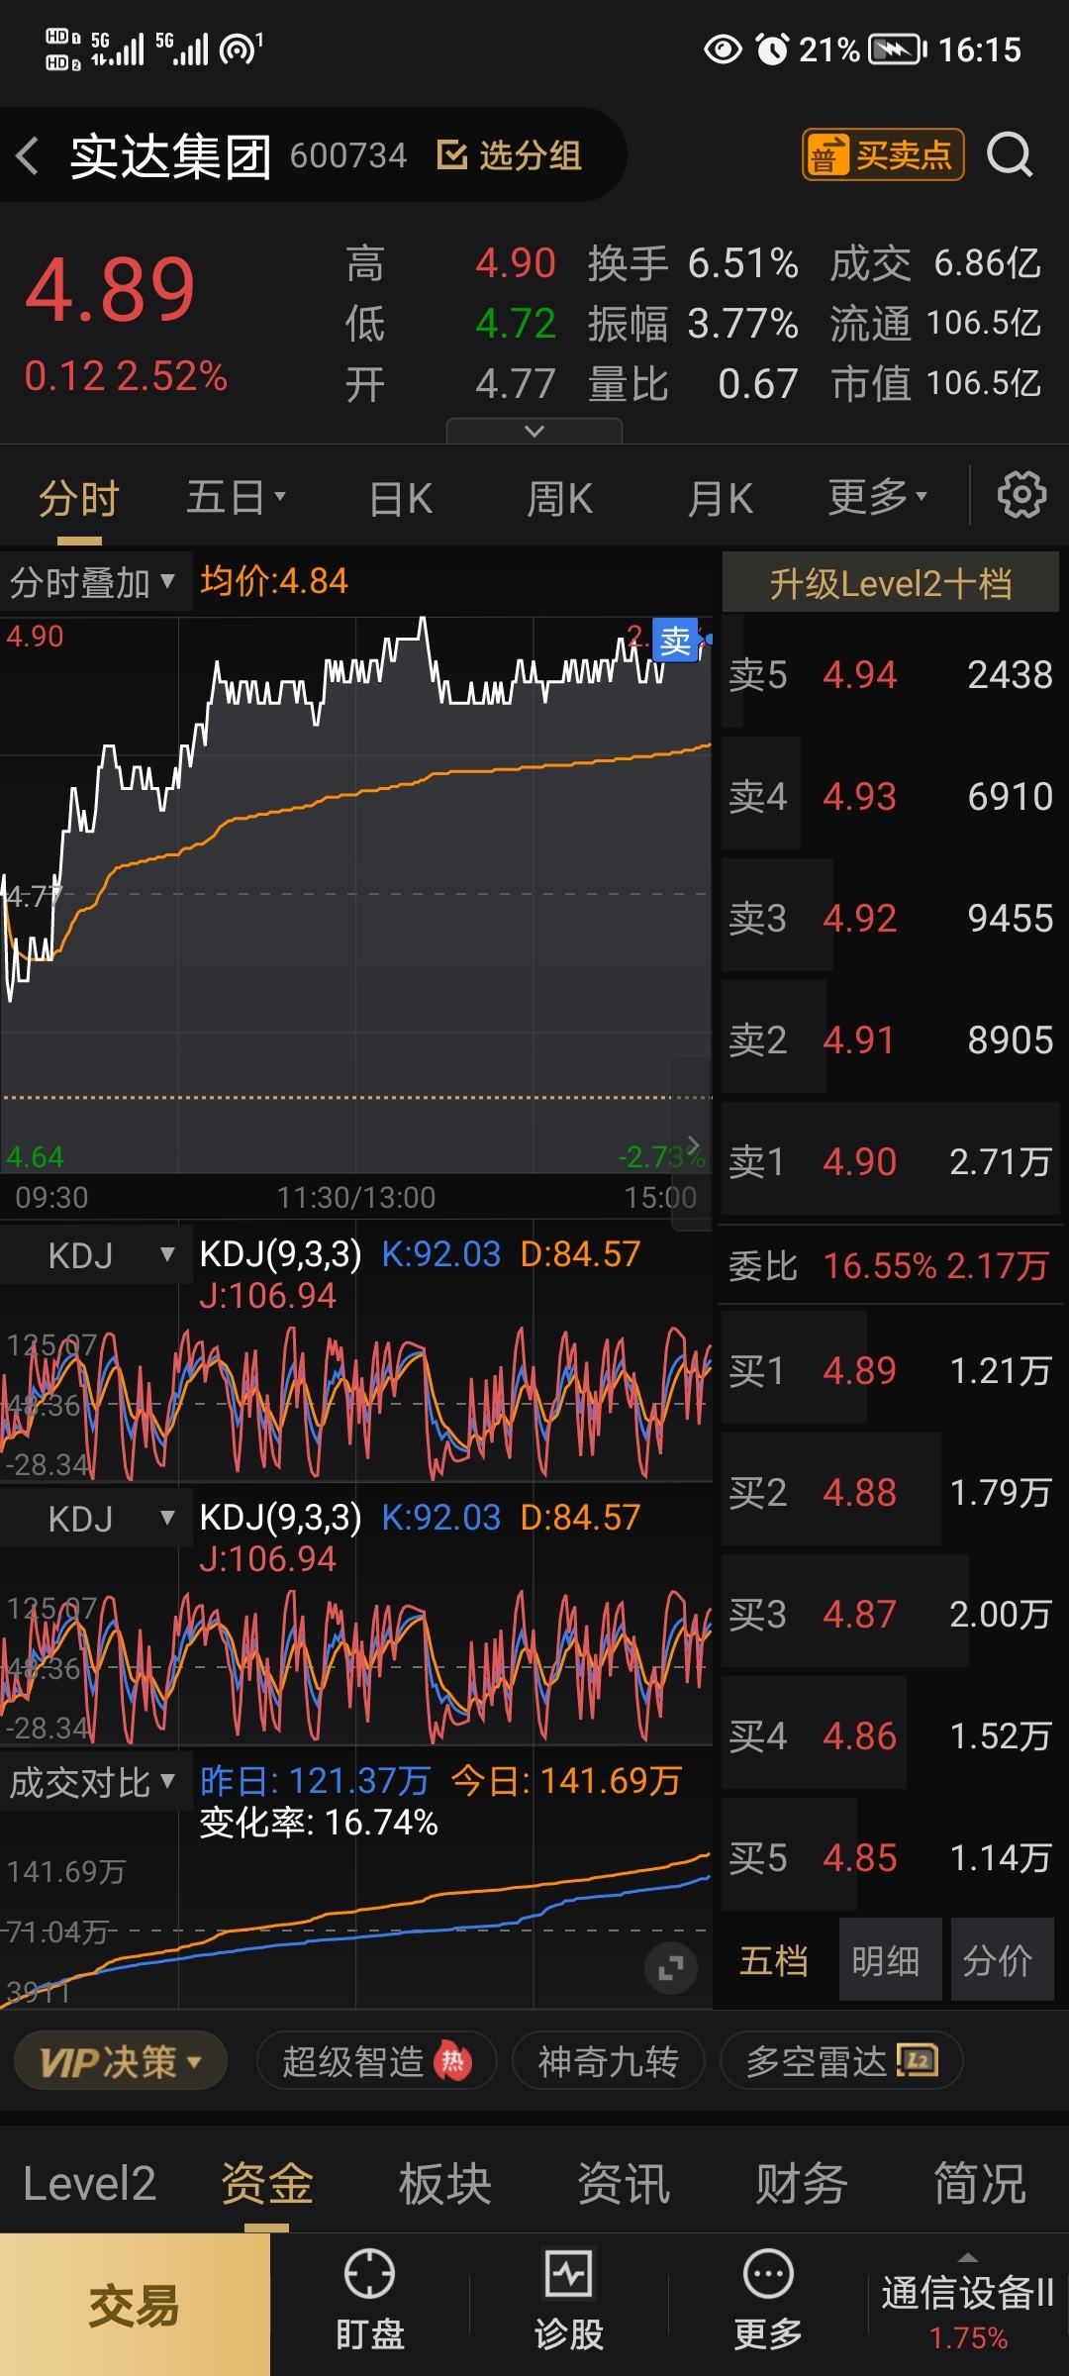The height and width of the screenshot is (2376, 1069).
Task: Tap the 买3 4.87 order row
Action: point(891,1614)
